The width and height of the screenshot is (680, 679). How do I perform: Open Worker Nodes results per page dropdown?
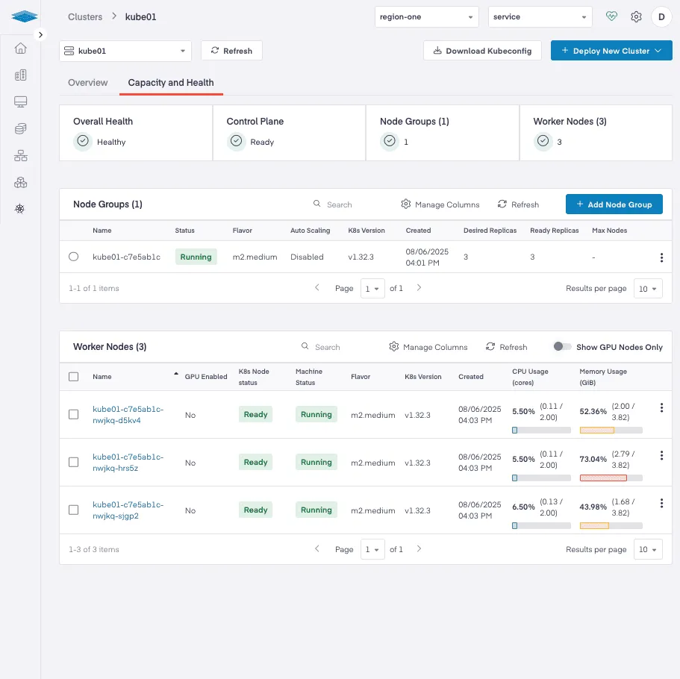click(x=648, y=549)
